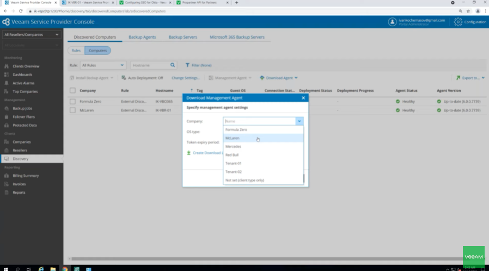Switch to Configuring SSO for Okta tab
The width and height of the screenshot is (489, 271).
(145, 3)
